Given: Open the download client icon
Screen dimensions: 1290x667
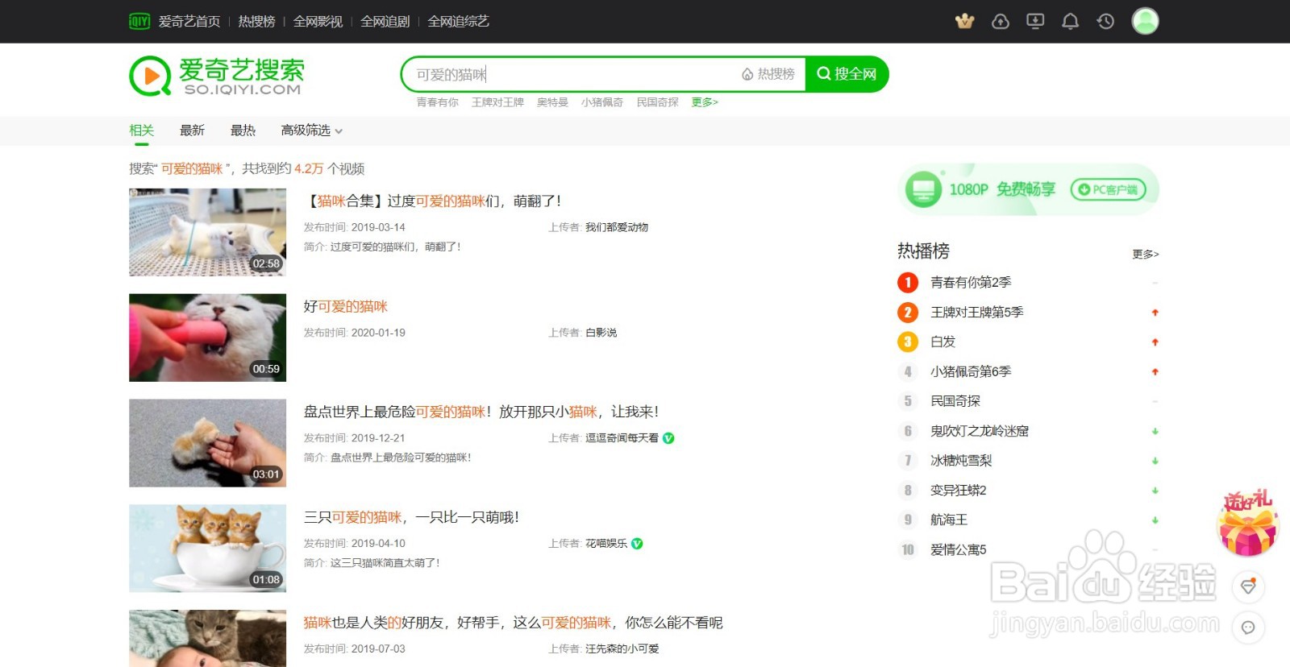Looking at the screenshot, I should (x=1035, y=22).
